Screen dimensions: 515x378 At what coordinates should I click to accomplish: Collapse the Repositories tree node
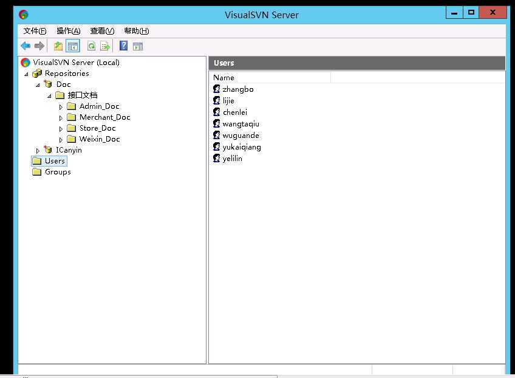click(x=26, y=74)
